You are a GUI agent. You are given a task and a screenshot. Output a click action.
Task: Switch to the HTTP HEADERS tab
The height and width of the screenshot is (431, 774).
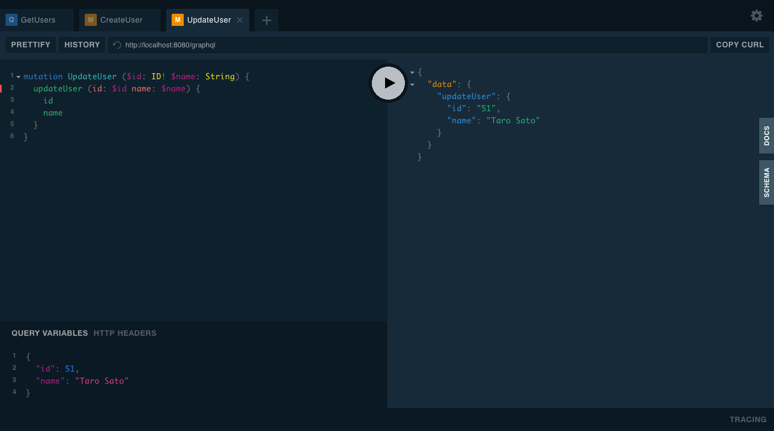(x=125, y=333)
